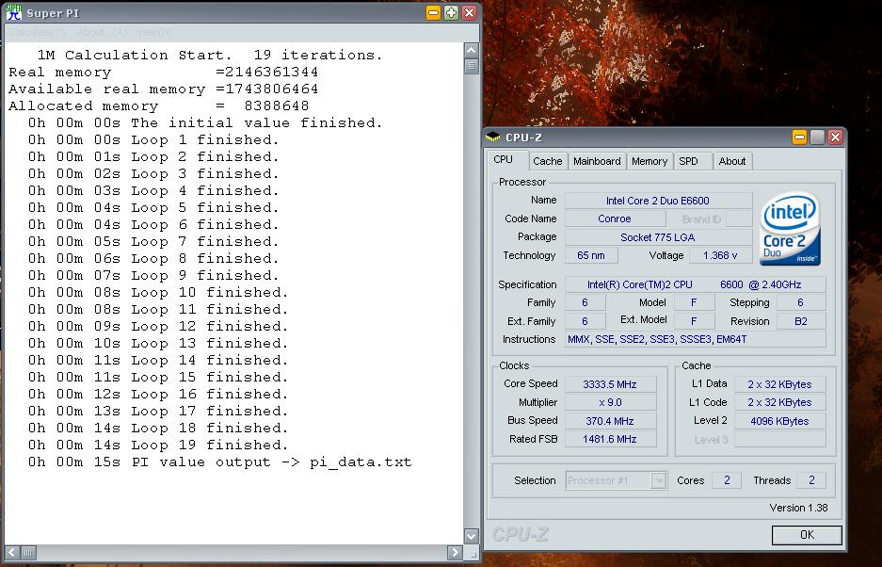This screenshot has height=567, width=882.
Task: Click the Voltage value '1.368 v'
Action: point(720,255)
